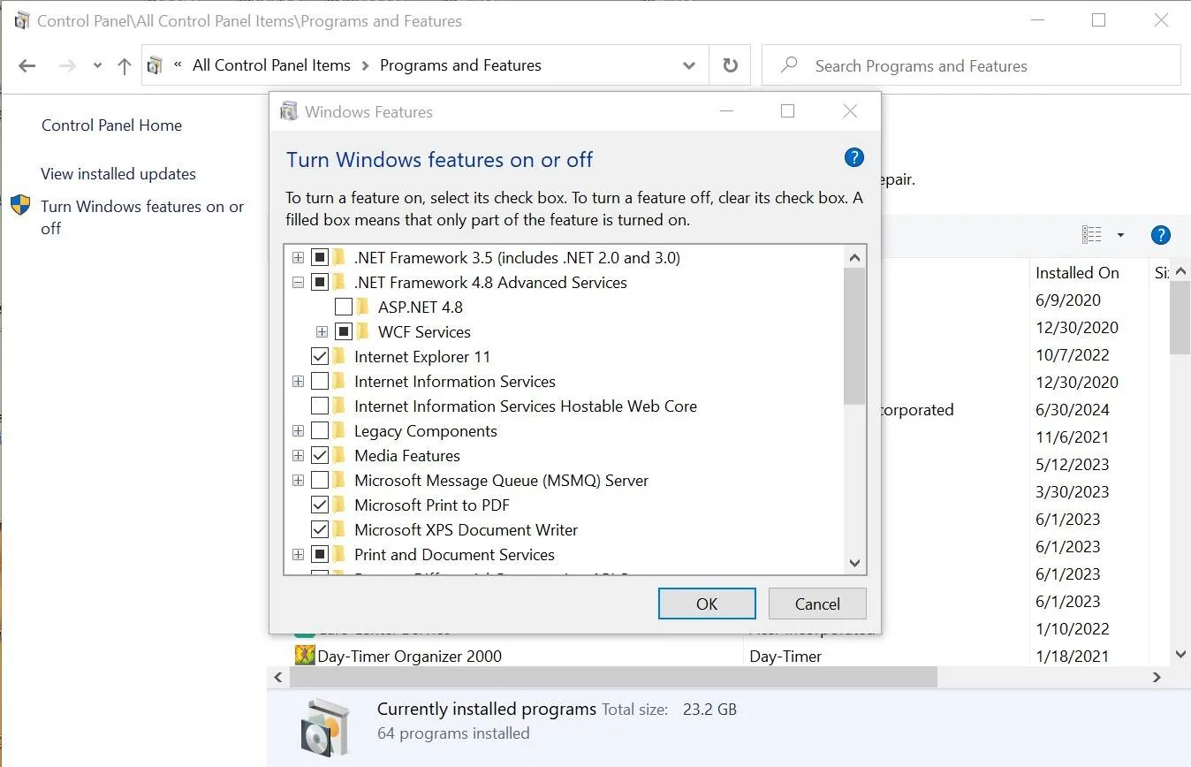Viewport: 1191px width, 767px height.
Task: Open View installed updates link
Action: point(118,174)
